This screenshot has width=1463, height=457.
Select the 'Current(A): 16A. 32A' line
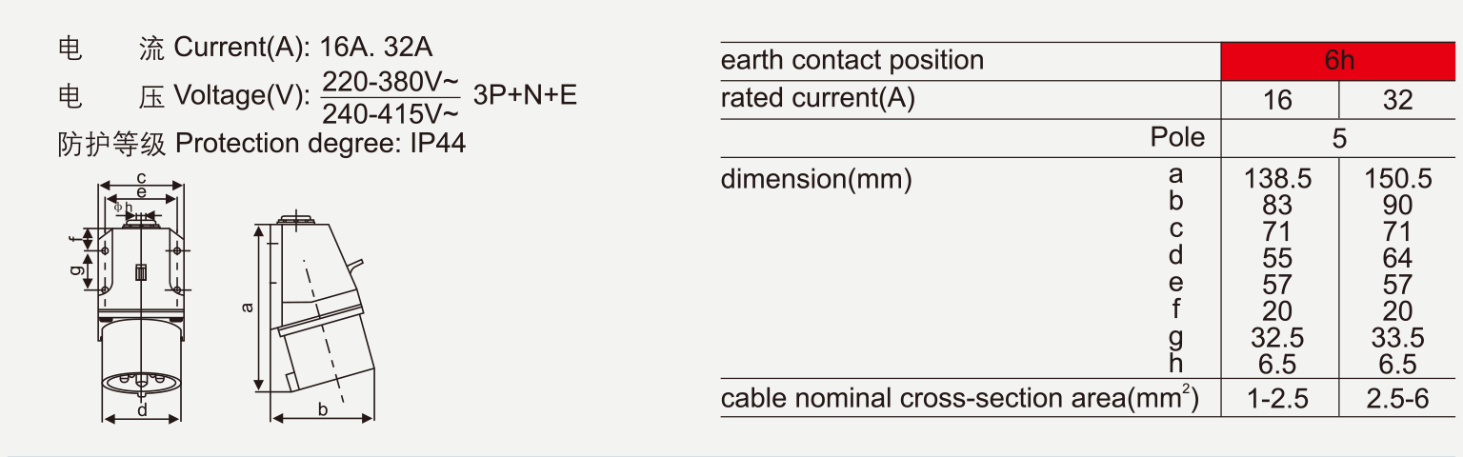pos(303,48)
